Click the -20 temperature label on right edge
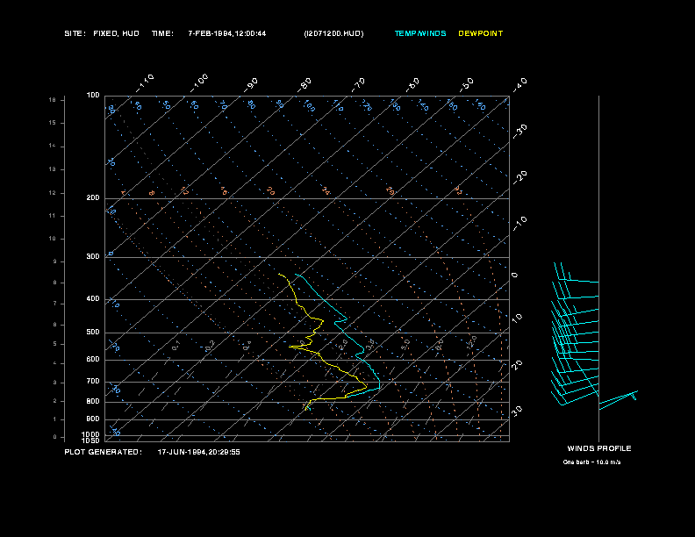 pyautogui.click(x=519, y=177)
